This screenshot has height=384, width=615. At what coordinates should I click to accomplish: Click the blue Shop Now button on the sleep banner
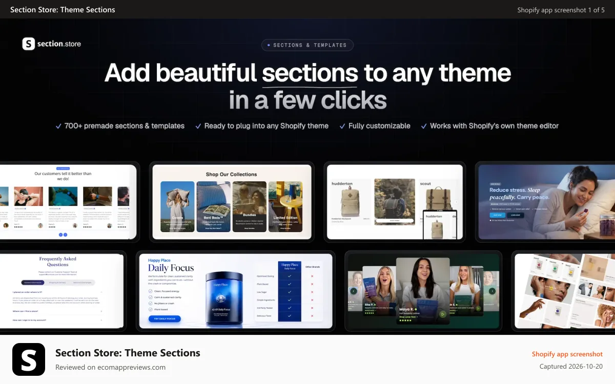[498, 215]
